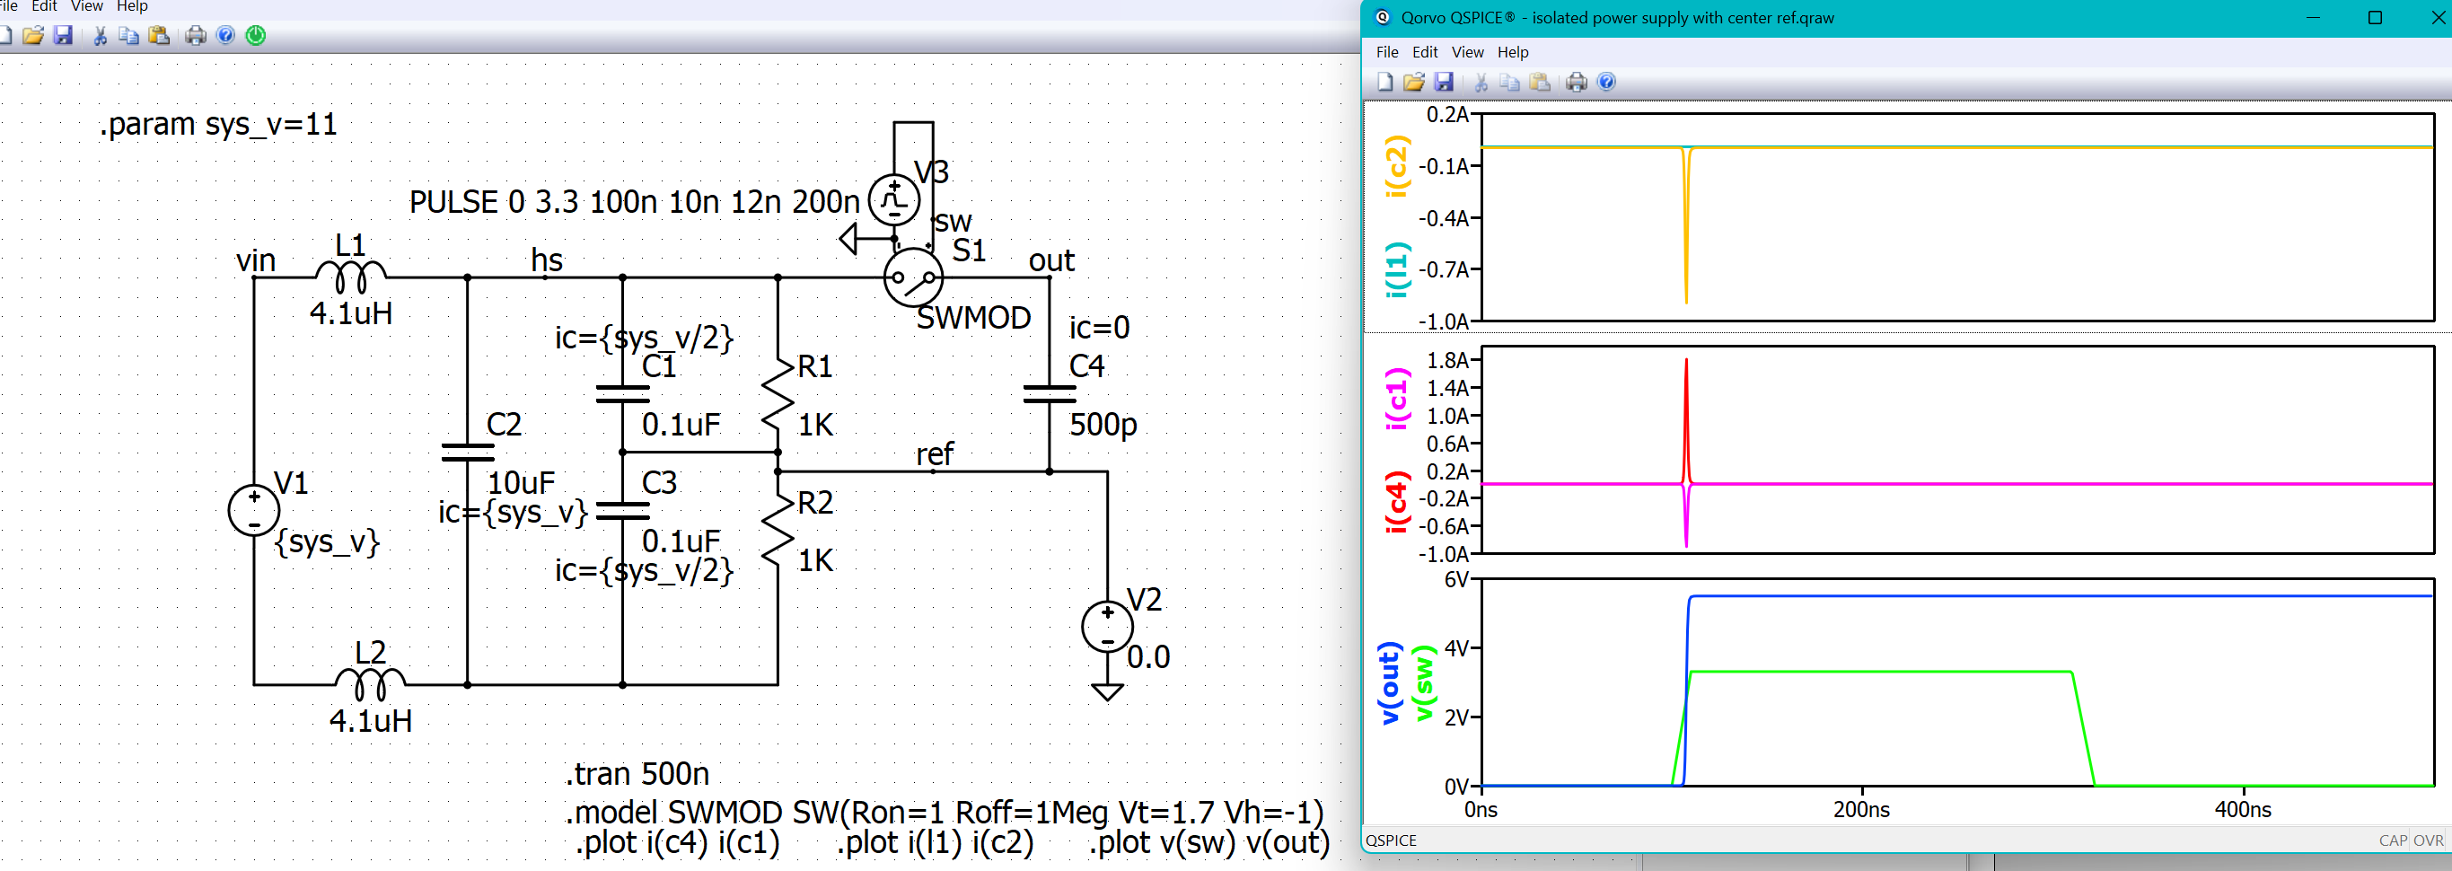Click the Cut scissors icon in schematic toolbar
This screenshot has height=871, width=2452.
coord(100,35)
